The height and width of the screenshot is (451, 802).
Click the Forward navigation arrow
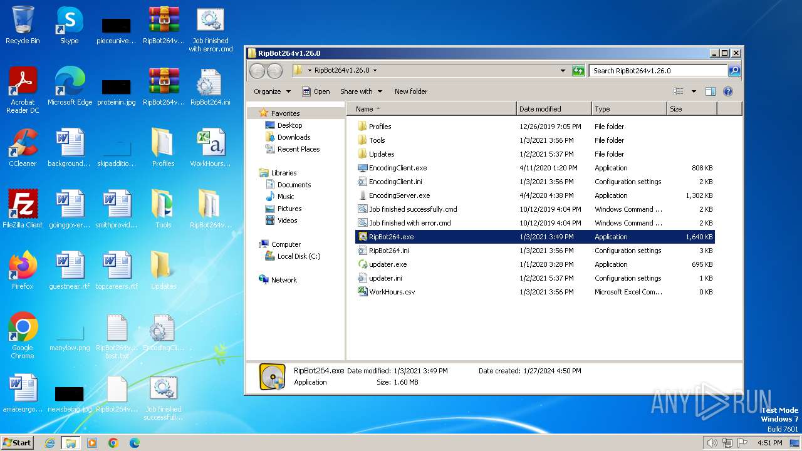pos(275,71)
